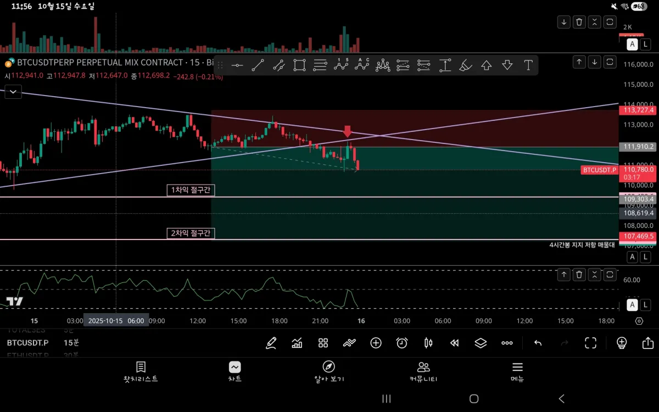The height and width of the screenshot is (412, 659).
Task: Select the parallel channel drawing tool
Action: click(x=278, y=65)
